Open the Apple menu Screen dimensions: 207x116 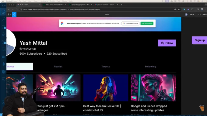coord(3,1)
